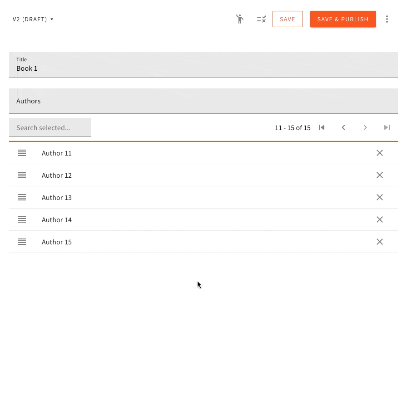Viewport: 407px width, 399px height.
Task: Remove Author 11 from the list
Action: coord(380,153)
